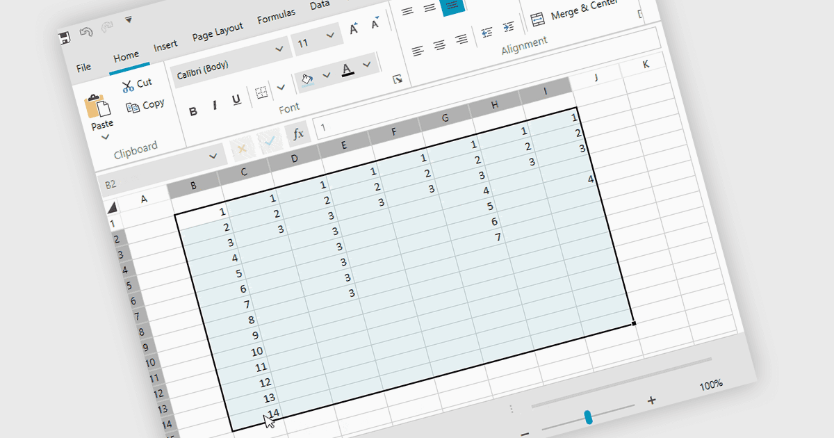Switch to the Formulas ribbon tab
This screenshot has height=438, width=834.
click(276, 17)
